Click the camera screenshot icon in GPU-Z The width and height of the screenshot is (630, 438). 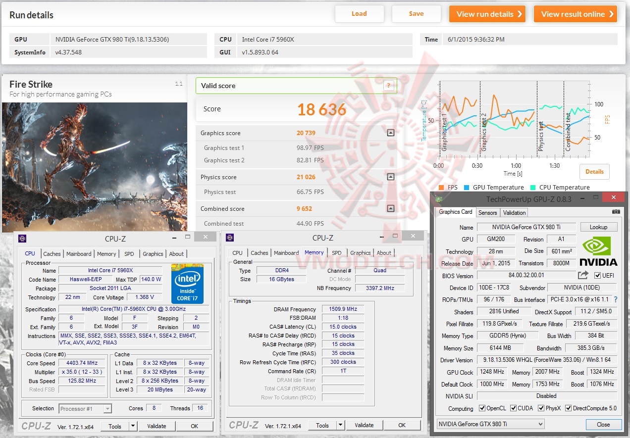(616, 212)
